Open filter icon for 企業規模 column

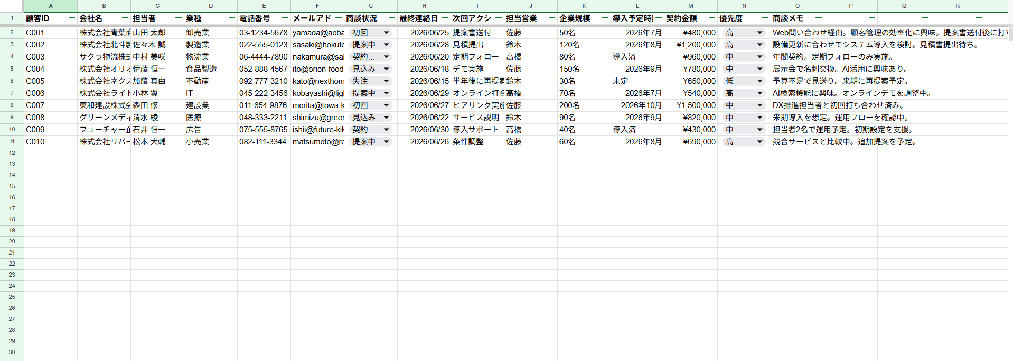pyautogui.click(x=605, y=19)
